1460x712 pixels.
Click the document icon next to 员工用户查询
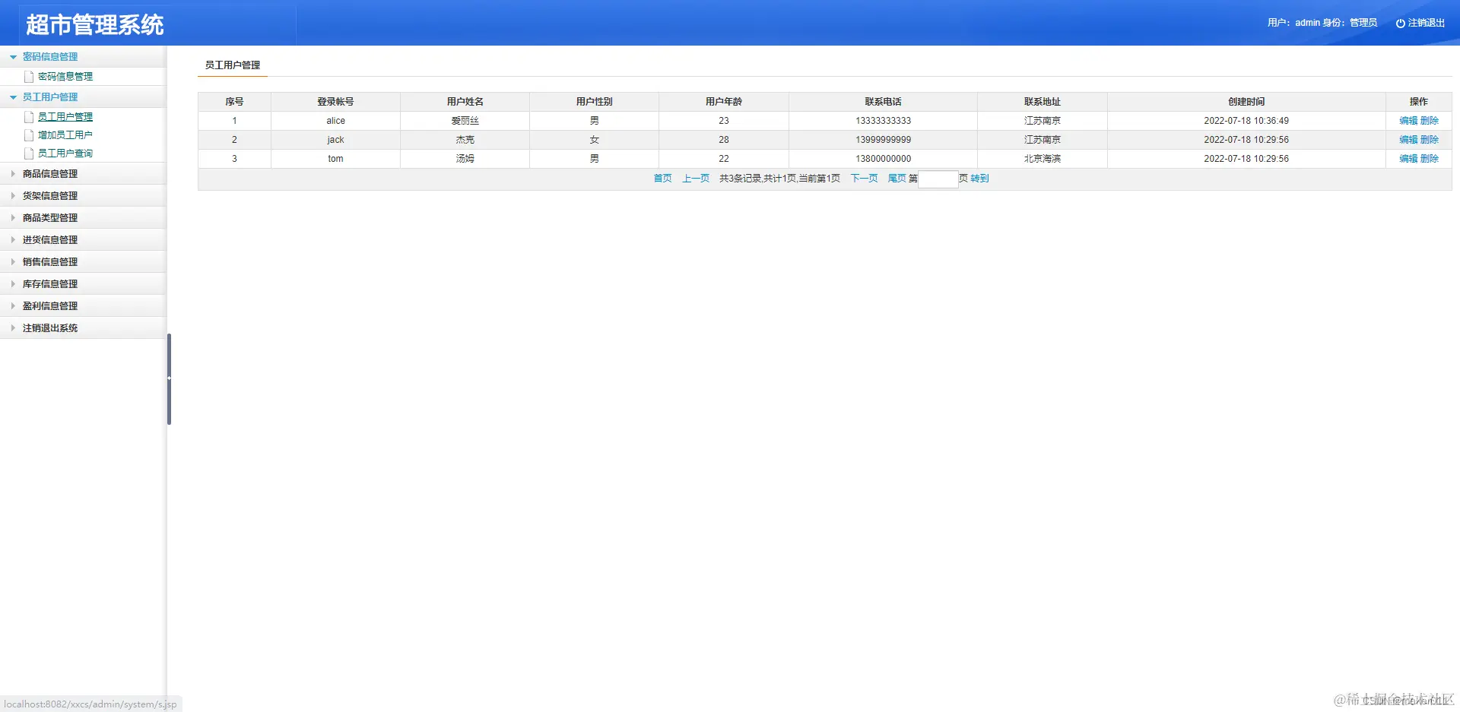pos(29,153)
